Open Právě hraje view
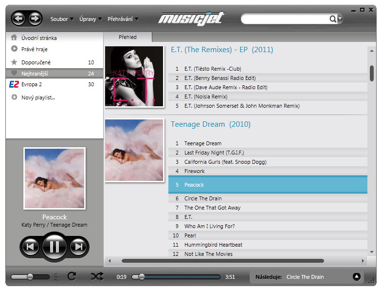Screen dimensions: 382x291 pyautogui.click(x=55, y=49)
